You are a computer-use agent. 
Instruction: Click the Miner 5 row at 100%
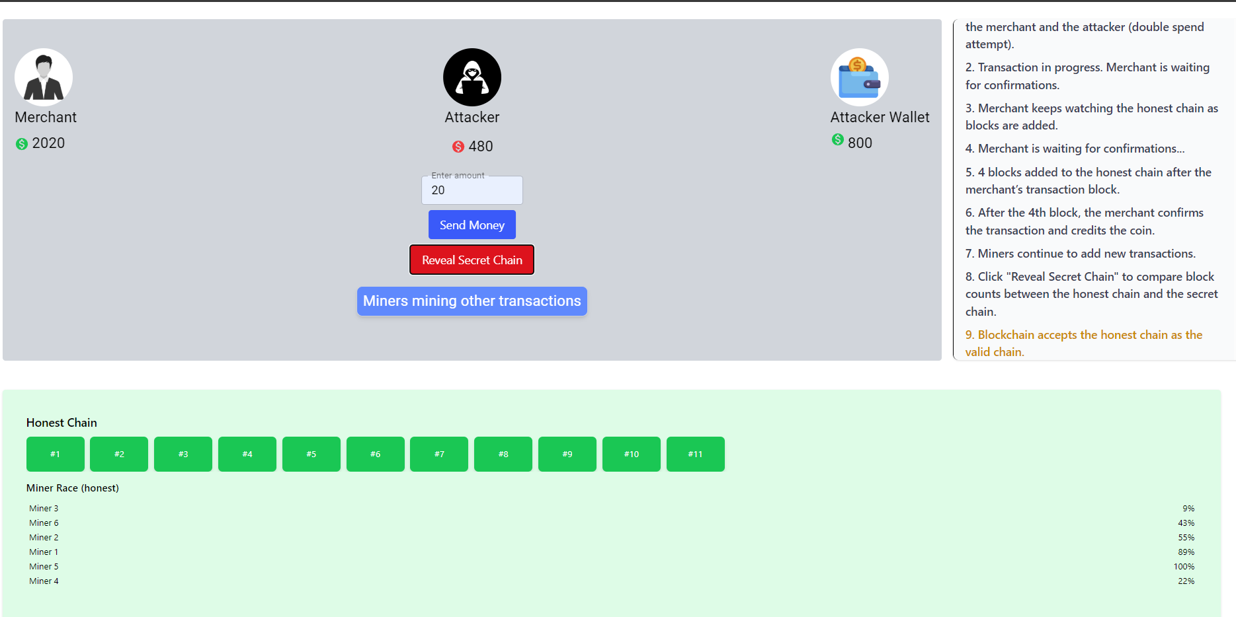pyautogui.click(x=611, y=567)
